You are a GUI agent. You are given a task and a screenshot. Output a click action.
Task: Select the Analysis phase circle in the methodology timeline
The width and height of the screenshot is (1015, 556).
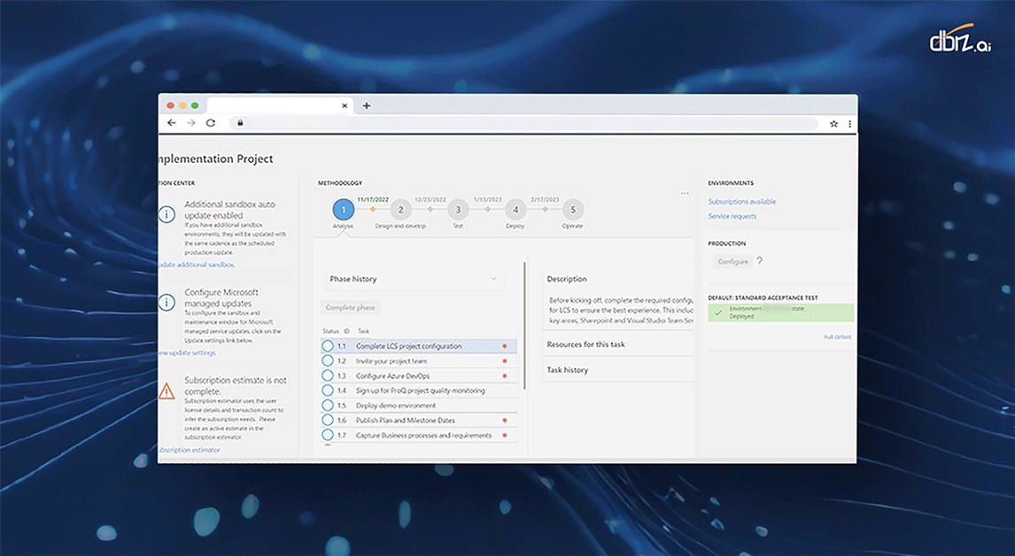click(344, 209)
